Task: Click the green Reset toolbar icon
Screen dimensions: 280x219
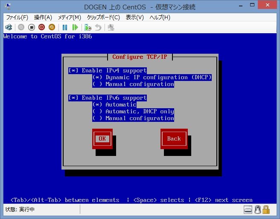Action: [75, 27]
